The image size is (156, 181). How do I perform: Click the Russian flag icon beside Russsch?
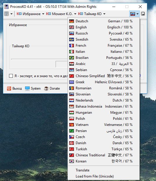point(72,33)
